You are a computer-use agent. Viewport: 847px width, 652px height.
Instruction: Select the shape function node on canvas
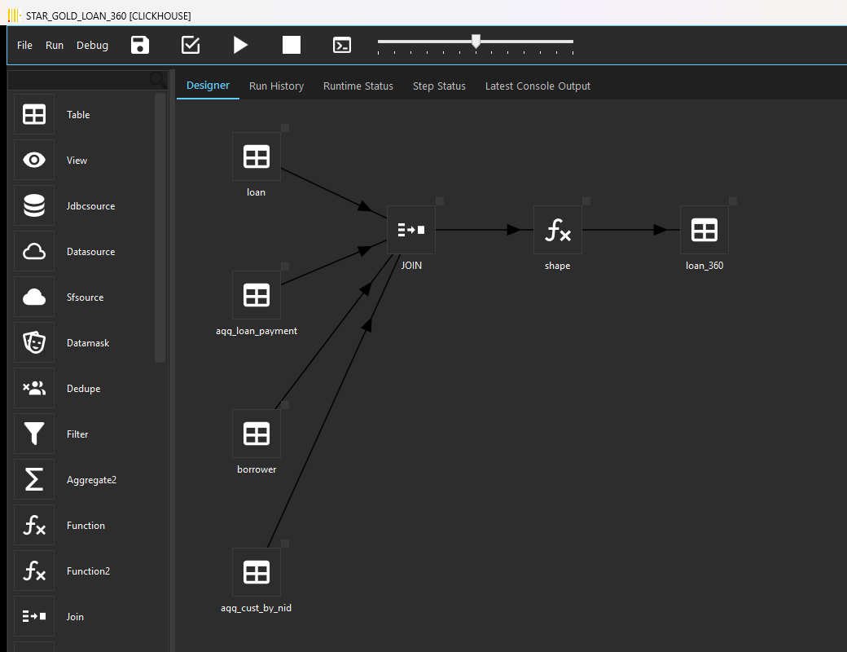pyautogui.click(x=558, y=230)
